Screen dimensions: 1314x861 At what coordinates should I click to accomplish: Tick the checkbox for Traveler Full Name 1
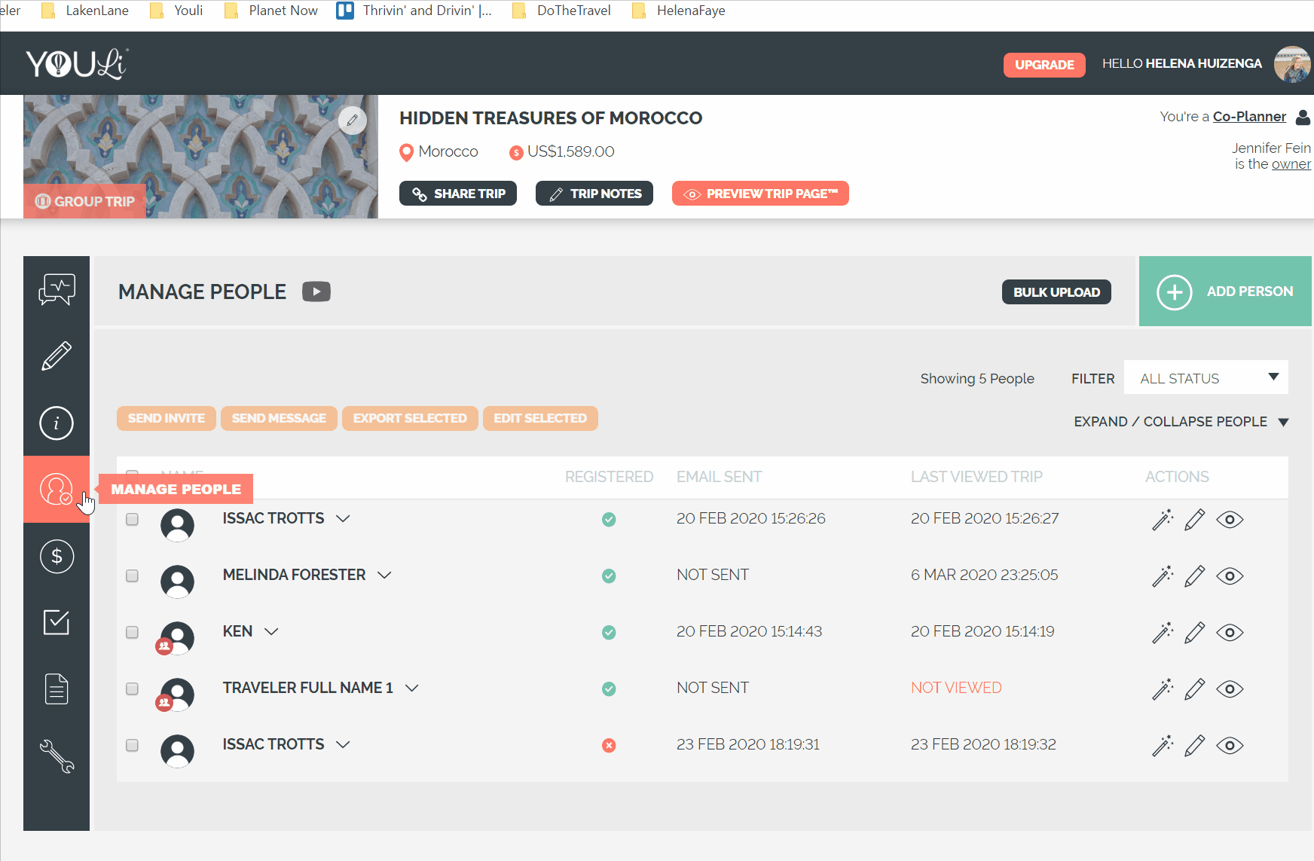132,688
